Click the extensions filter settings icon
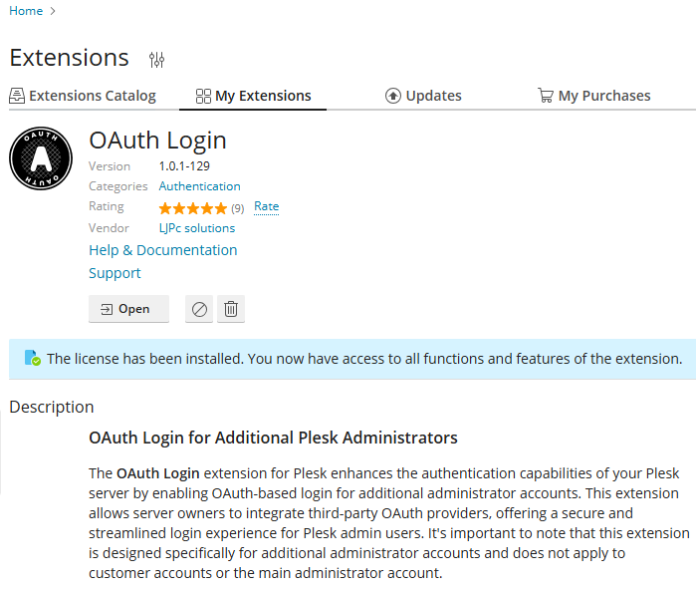696x591 pixels. tap(156, 60)
